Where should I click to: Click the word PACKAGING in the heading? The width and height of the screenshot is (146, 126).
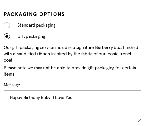click(20, 14)
